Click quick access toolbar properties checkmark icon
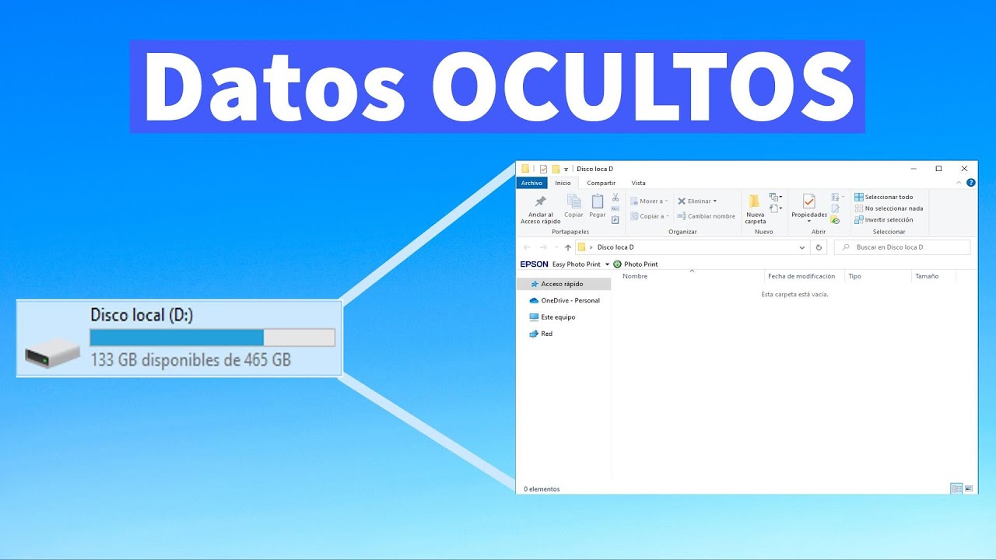Screen dimensions: 996x560 (x=543, y=169)
